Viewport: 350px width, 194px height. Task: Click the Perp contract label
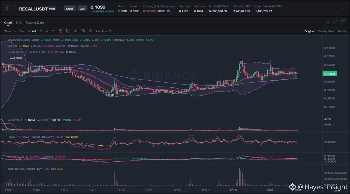click(52, 9)
